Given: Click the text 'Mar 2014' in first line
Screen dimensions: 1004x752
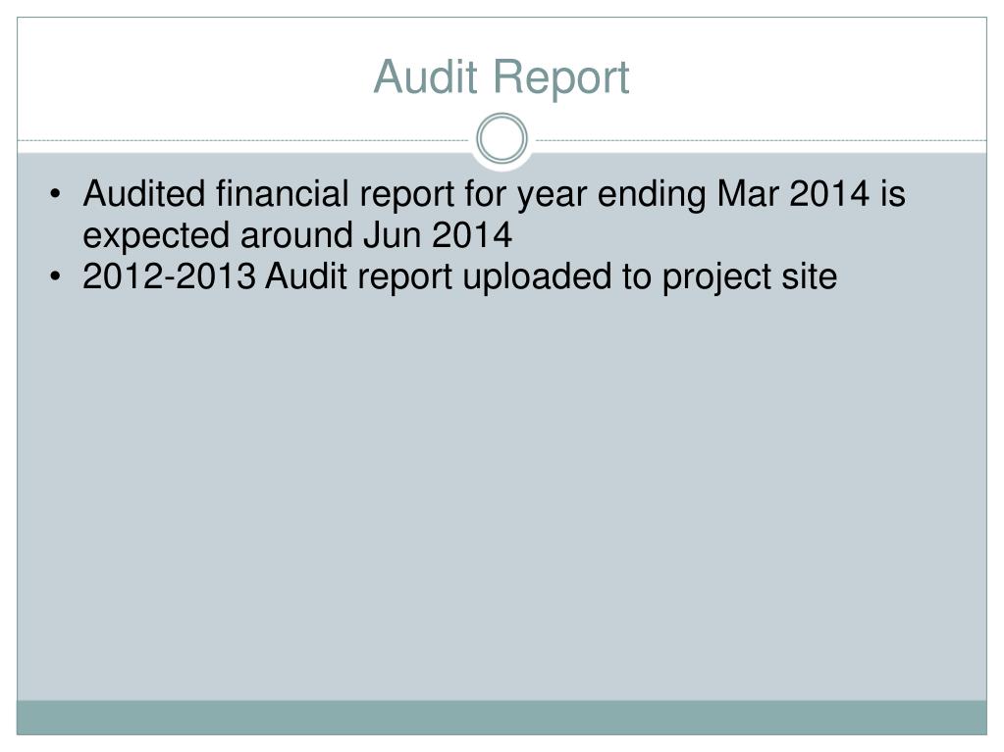Looking at the screenshot, I should [793, 193].
